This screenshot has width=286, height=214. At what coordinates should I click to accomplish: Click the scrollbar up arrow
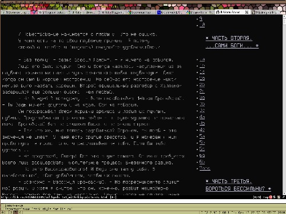click(x=284, y=17)
